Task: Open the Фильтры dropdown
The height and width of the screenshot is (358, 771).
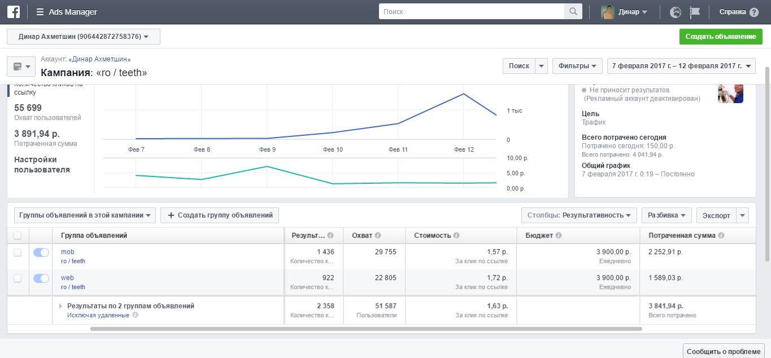Action: pyautogui.click(x=577, y=66)
